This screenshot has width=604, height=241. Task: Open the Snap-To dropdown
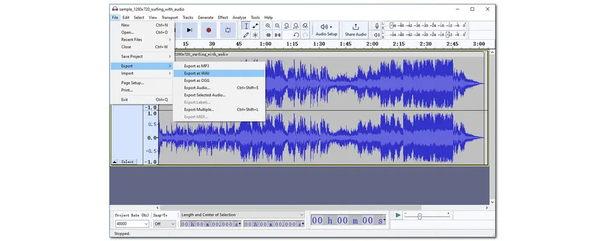164,224
